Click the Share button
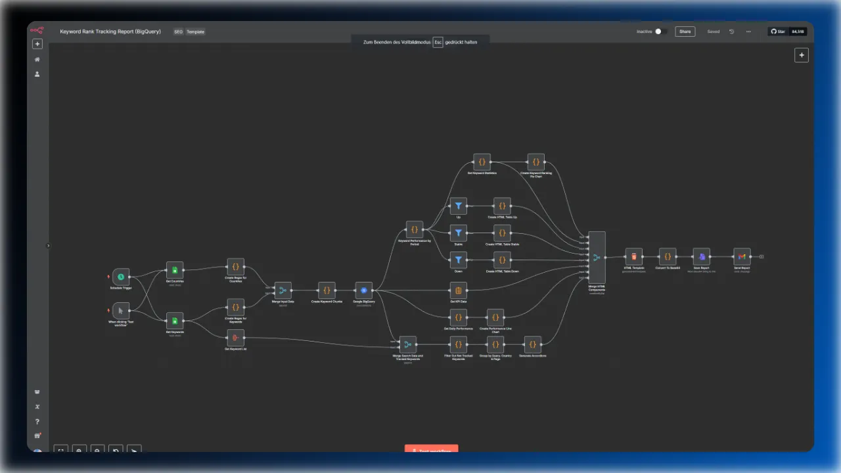 pyautogui.click(x=685, y=32)
